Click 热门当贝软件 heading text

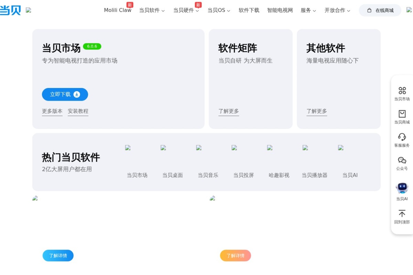(71, 157)
